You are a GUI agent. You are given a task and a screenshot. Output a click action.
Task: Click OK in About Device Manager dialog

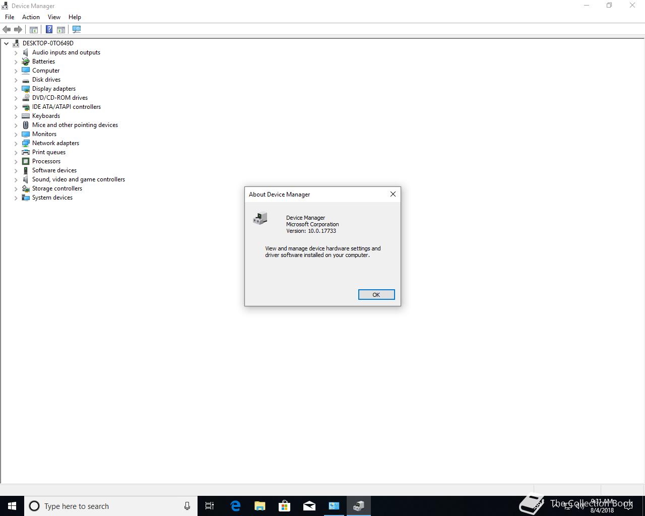tap(376, 295)
